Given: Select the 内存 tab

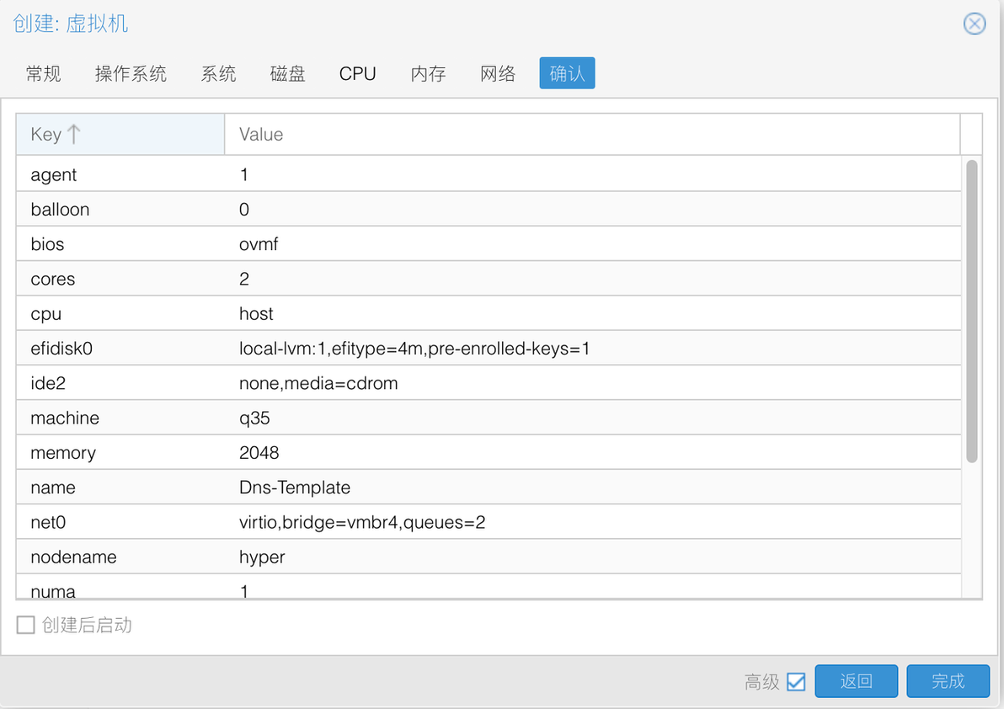Looking at the screenshot, I should [429, 73].
